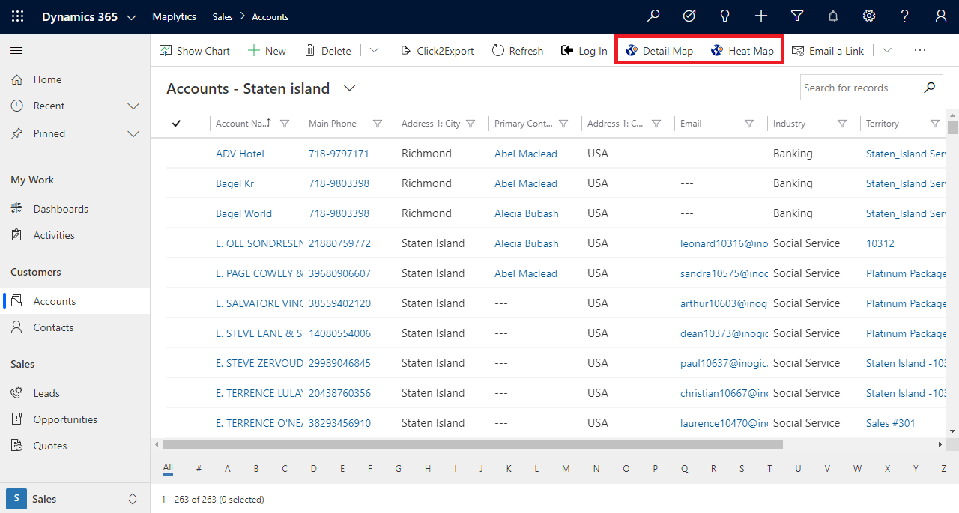959x513 pixels.
Task: Filter by letter S in the index bar
Action: 742,468
